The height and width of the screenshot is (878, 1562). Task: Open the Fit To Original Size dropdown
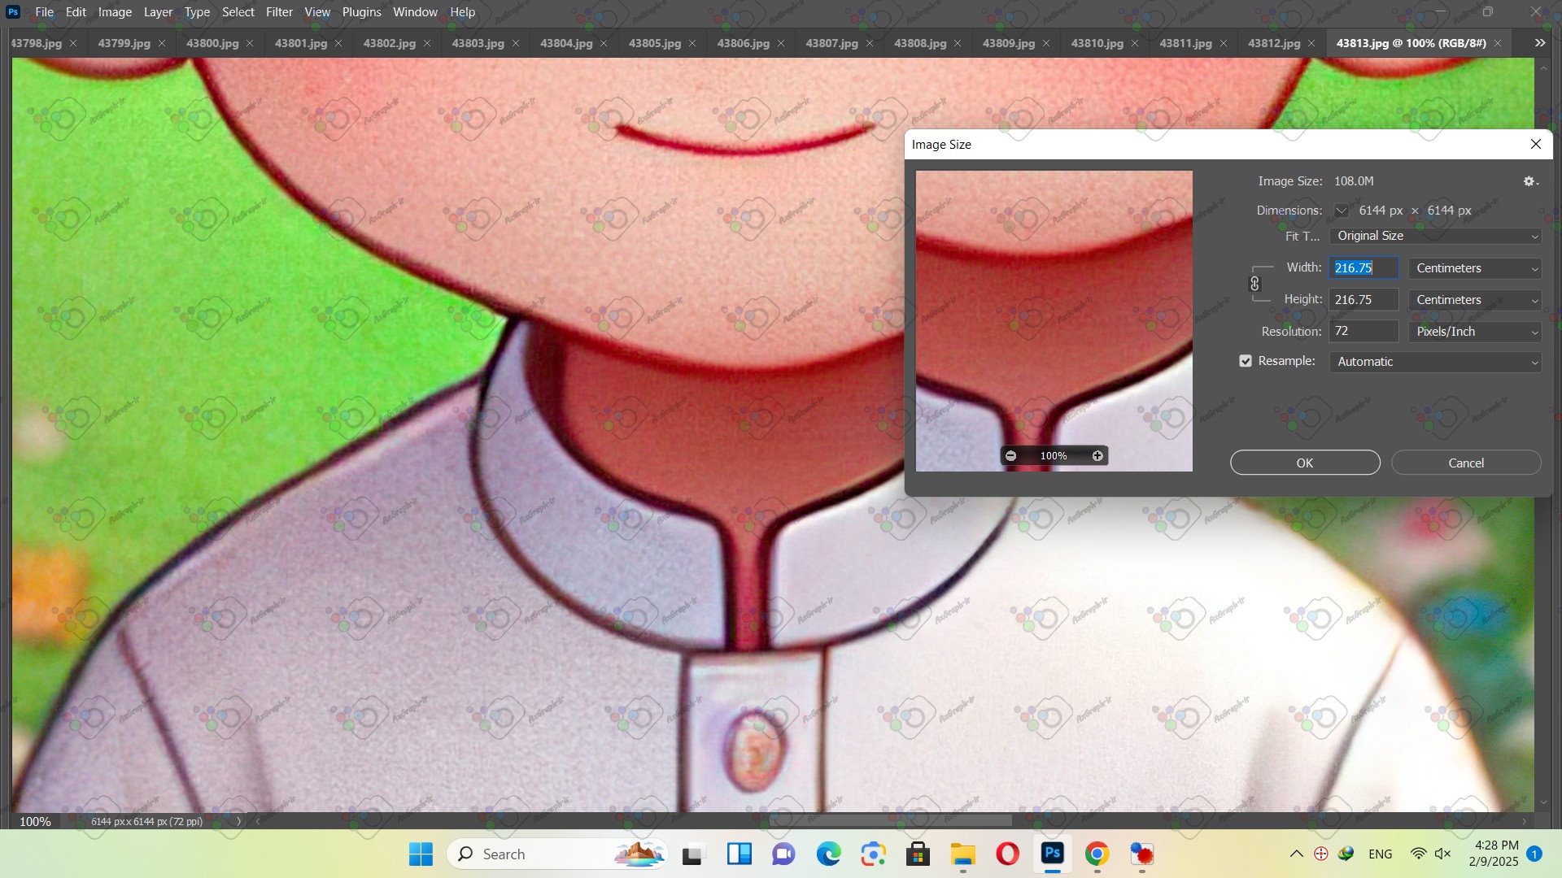click(1436, 236)
